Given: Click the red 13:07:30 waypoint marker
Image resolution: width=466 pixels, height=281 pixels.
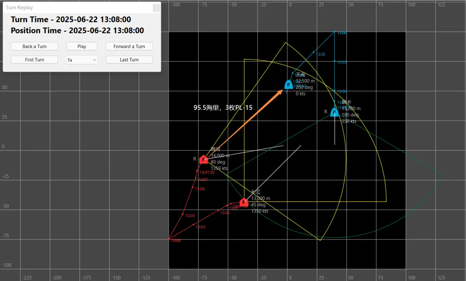Looking at the screenshot, I should 197,171.
